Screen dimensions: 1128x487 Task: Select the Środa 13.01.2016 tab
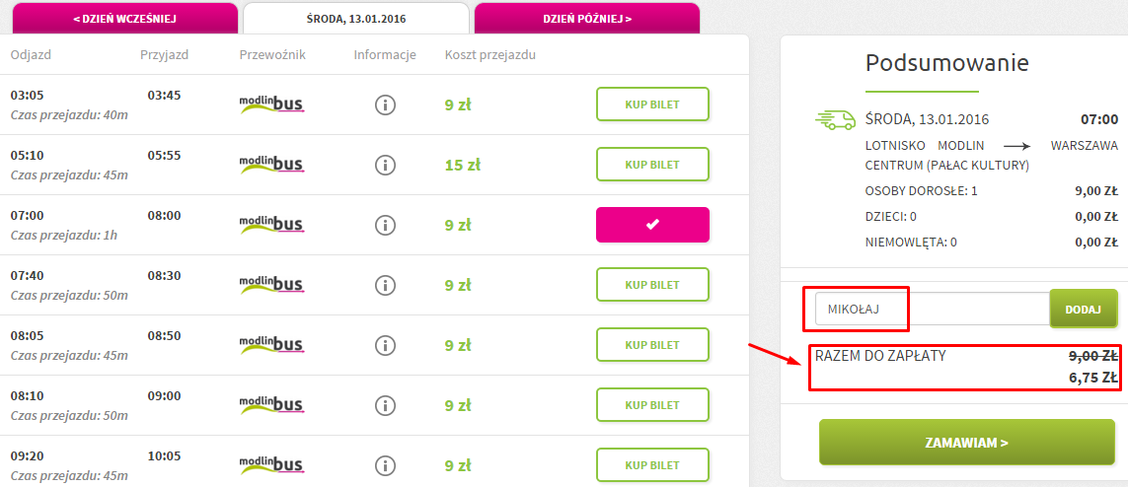coord(356,19)
